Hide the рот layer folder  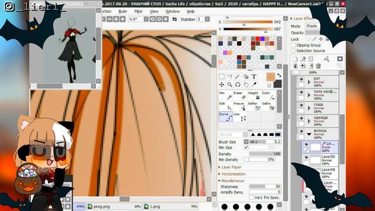[x=301, y=79]
